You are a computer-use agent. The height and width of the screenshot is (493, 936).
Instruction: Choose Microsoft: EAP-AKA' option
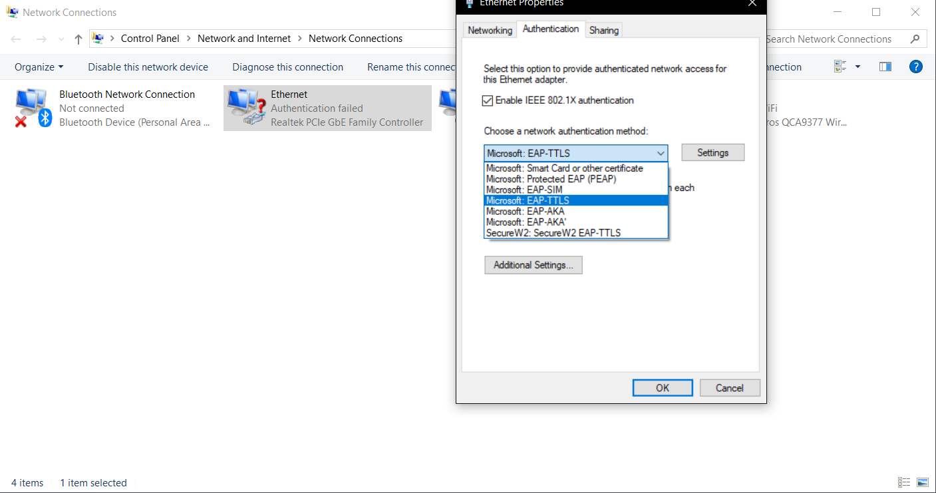click(x=576, y=222)
